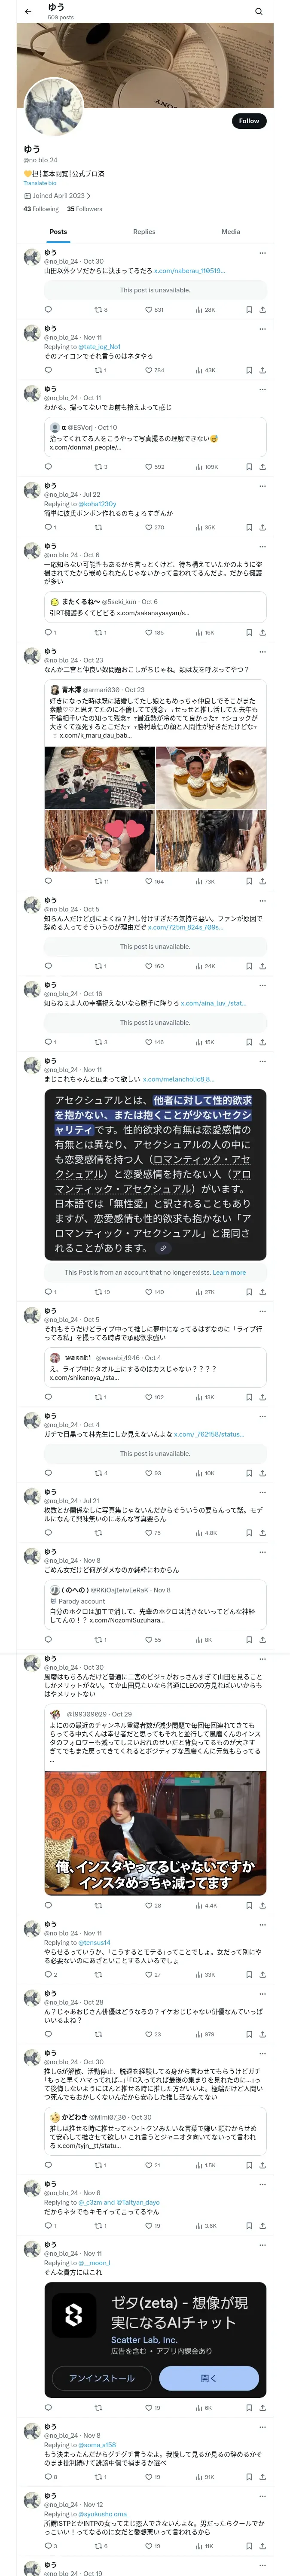The height and width of the screenshot is (2576, 290).
Task: Share the reply to @tate_jog_No1
Action: [x=262, y=370]
